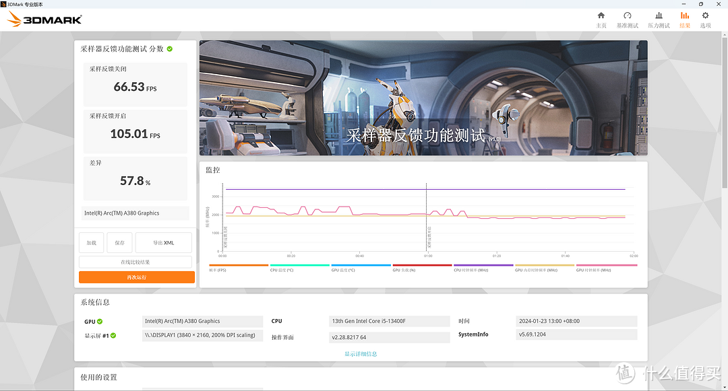Click the Load (加载) button
728x391 pixels.
click(x=92, y=243)
